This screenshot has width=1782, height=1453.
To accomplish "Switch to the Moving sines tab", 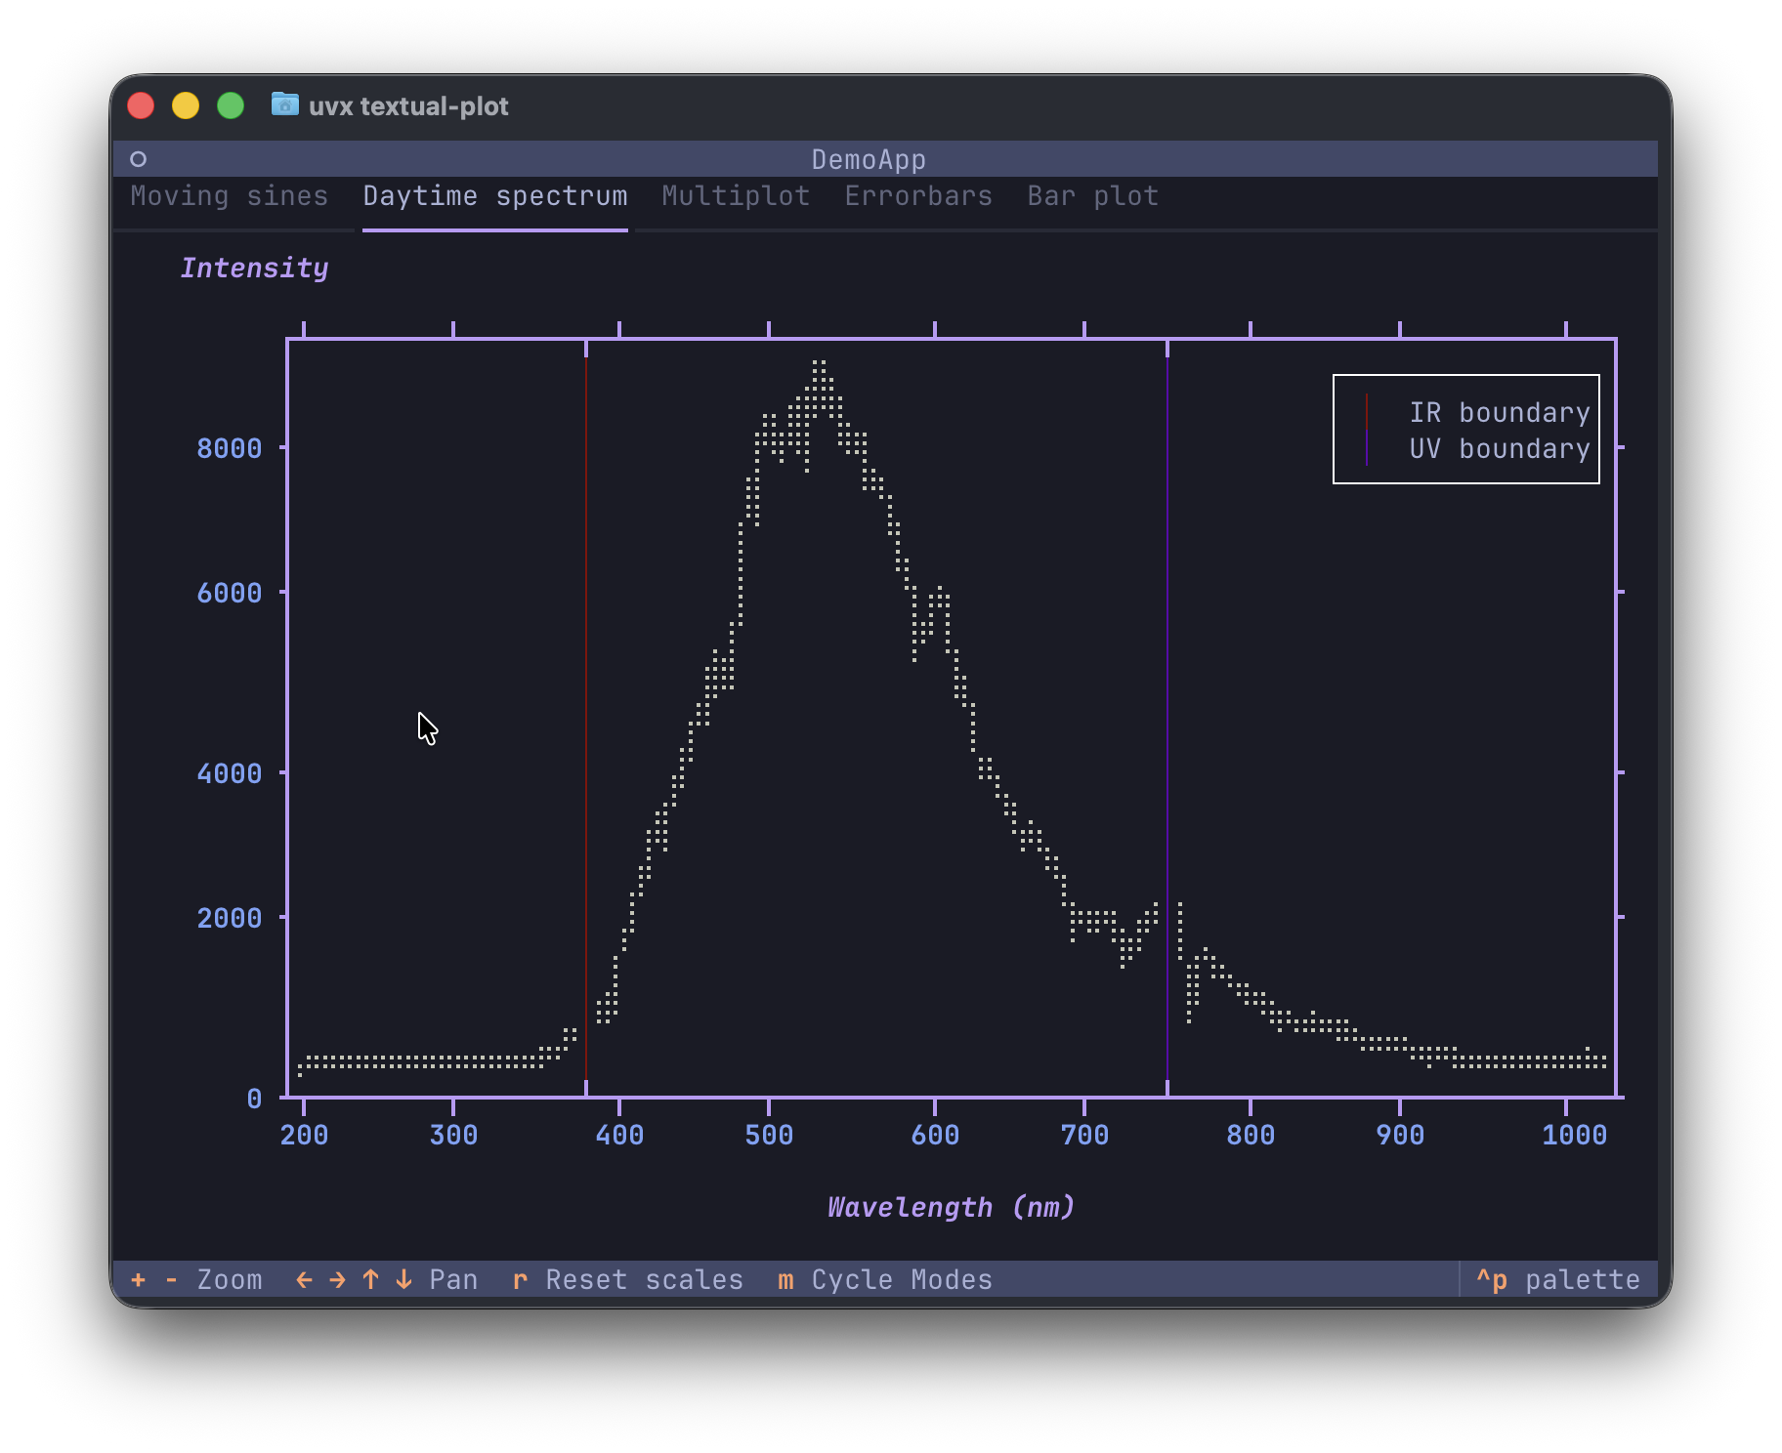I will pyautogui.click(x=230, y=195).
